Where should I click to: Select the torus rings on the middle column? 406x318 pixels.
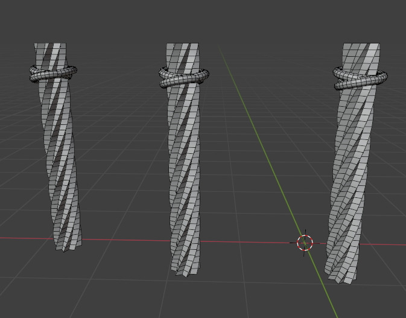tap(184, 77)
